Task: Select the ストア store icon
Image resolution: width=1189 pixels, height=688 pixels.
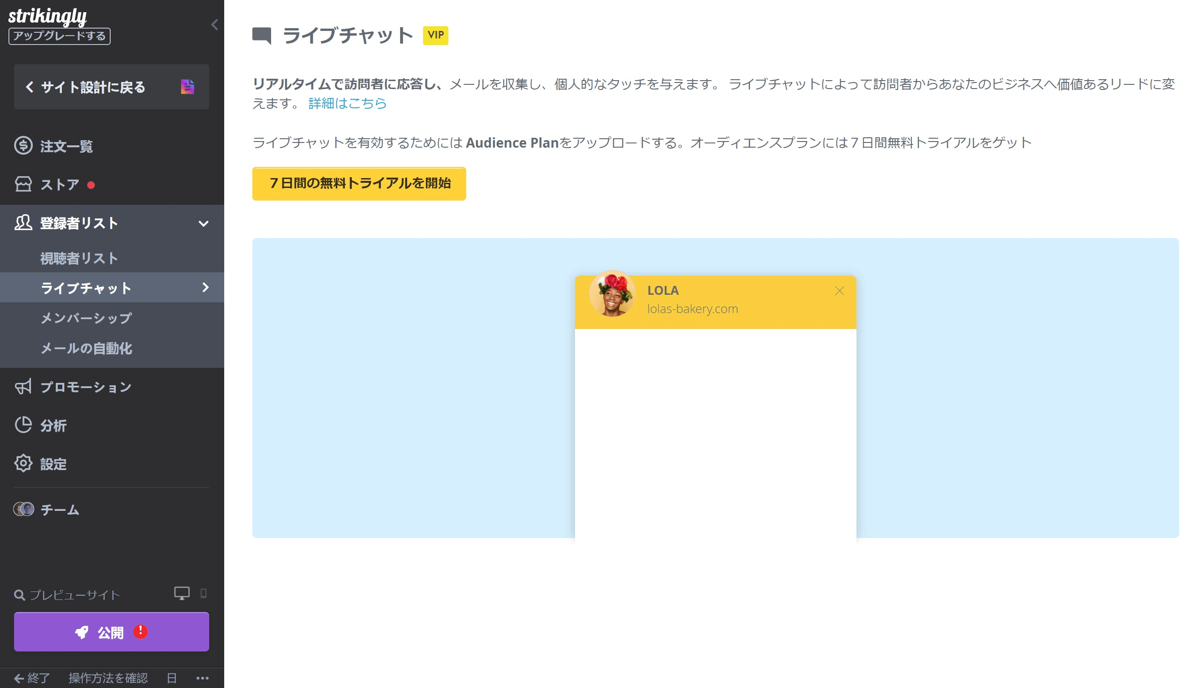Action: click(x=24, y=184)
